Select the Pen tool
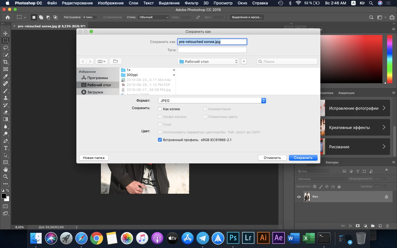Screen dimensions: 397x248 6,141
